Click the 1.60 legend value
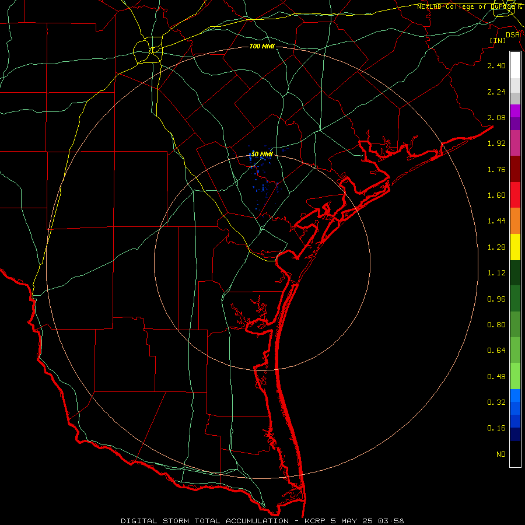Image resolution: width=525 pixels, height=525 pixels. [x=496, y=195]
